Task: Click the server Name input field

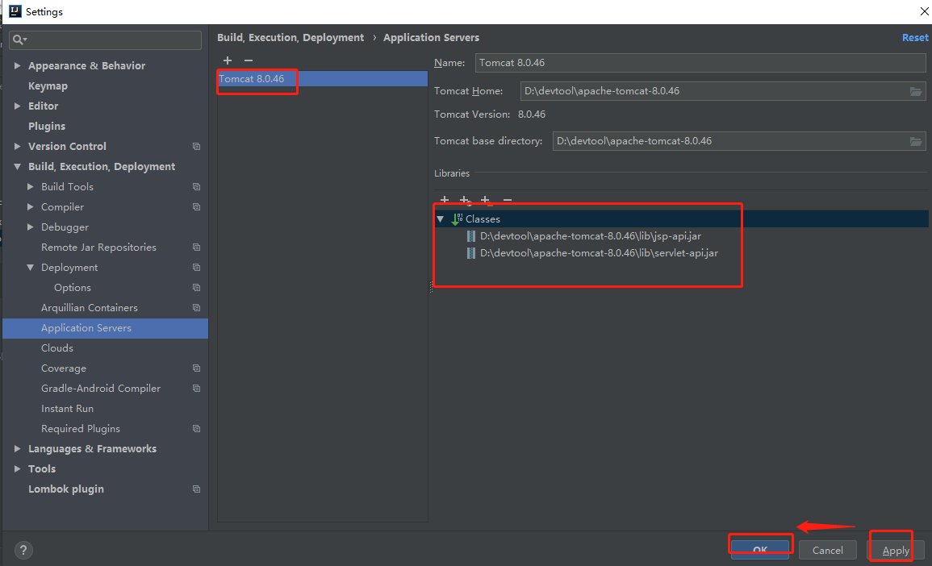Action: click(700, 63)
